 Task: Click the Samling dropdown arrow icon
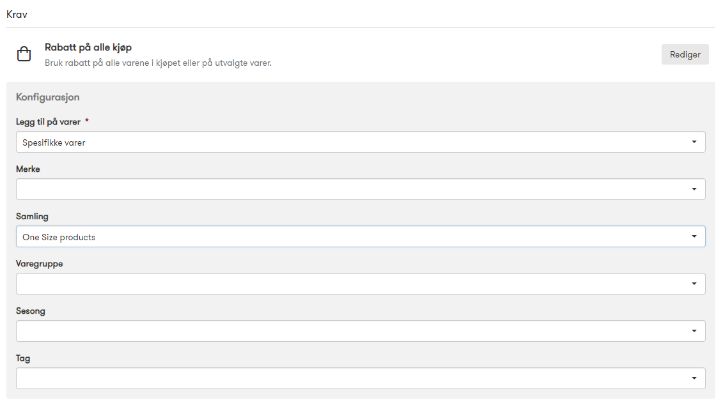[x=694, y=236]
